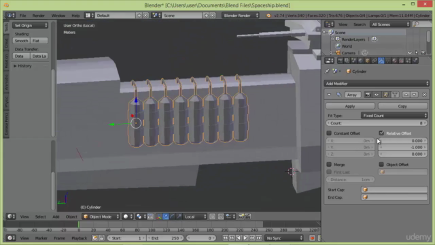Open the Physics properties tab icon
435x245 pixels.
click(x=415, y=61)
